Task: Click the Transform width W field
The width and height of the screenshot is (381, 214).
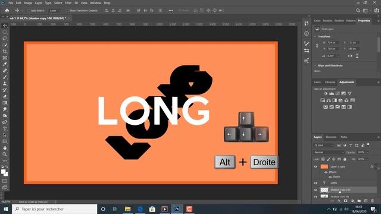Action: point(332,42)
